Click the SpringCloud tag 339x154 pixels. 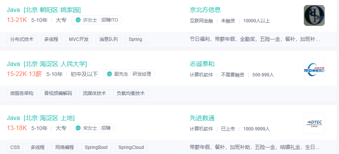click(131, 147)
